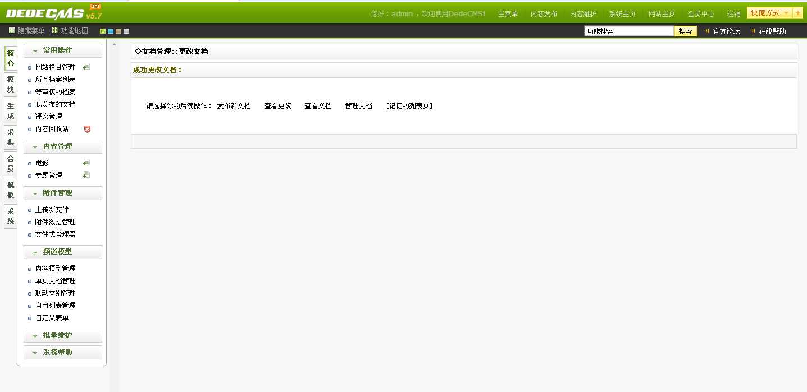Open 自由列表管理 in the sidebar
Image resolution: width=807 pixels, height=392 pixels.
pyautogui.click(x=55, y=306)
